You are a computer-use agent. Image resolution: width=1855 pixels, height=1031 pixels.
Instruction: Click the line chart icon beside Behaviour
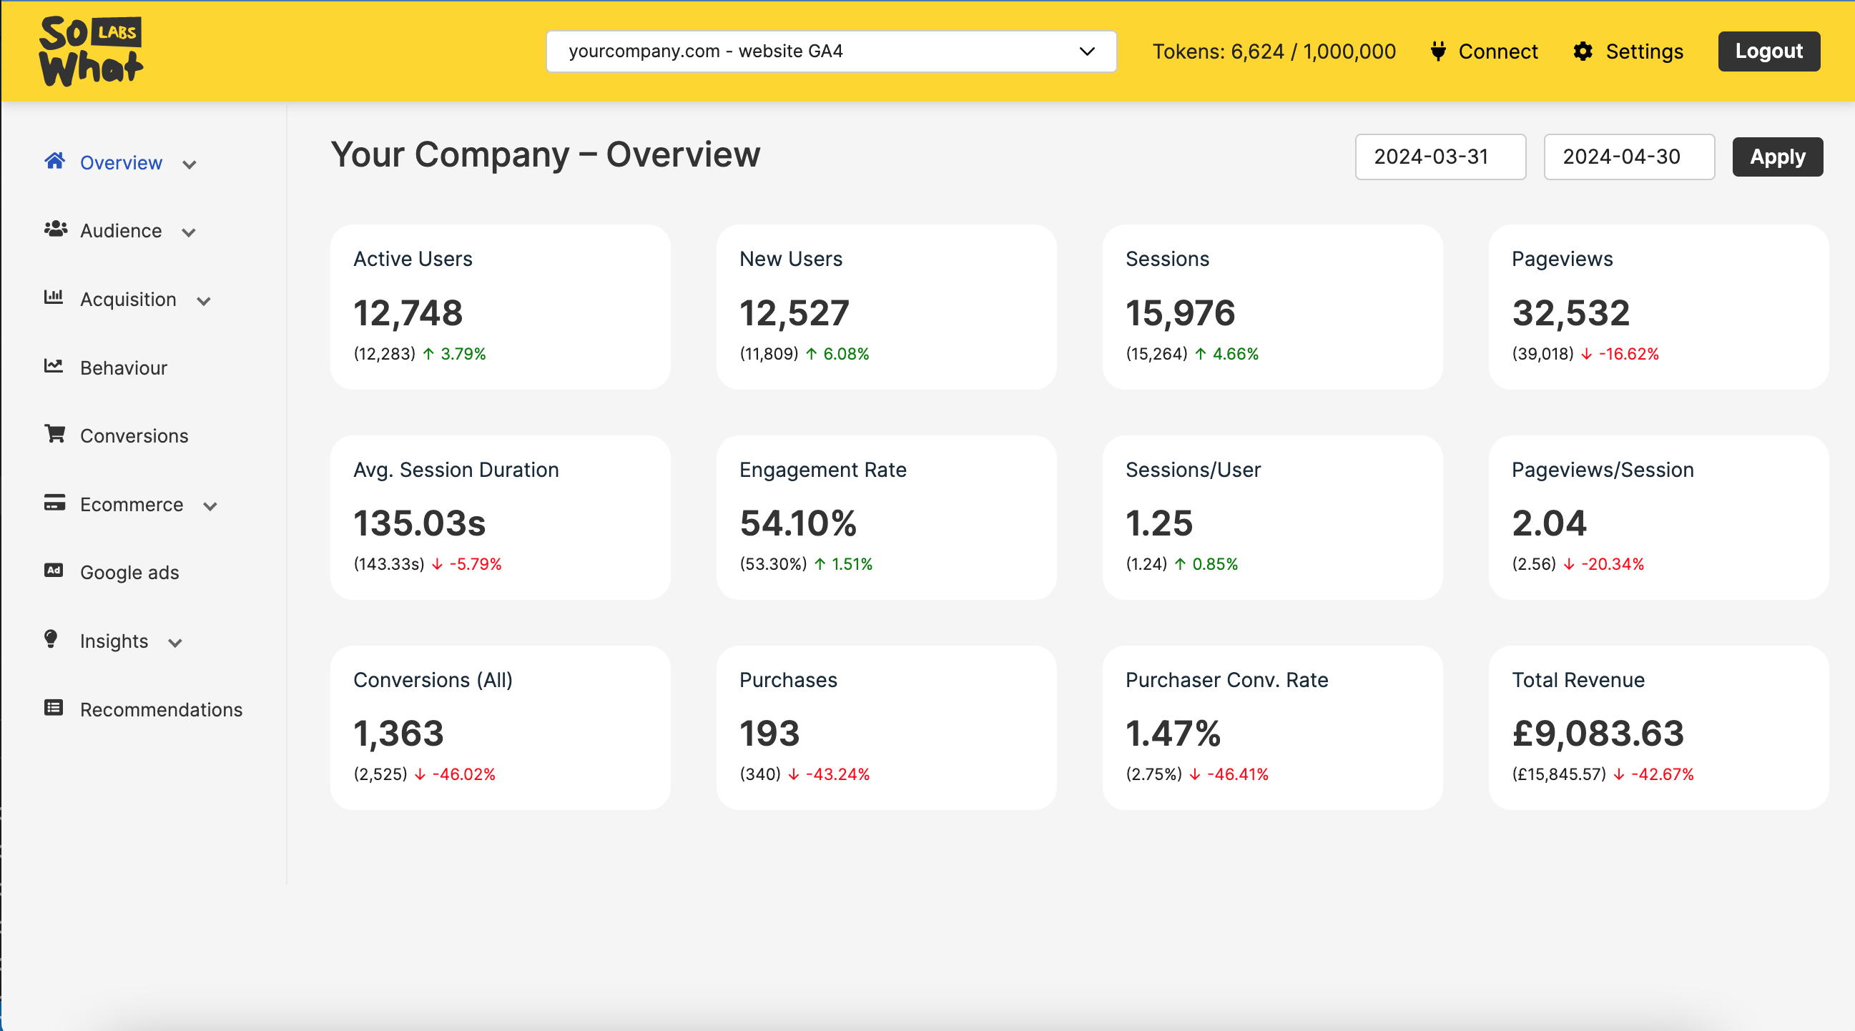pyautogui.click(x=54, y=366)
